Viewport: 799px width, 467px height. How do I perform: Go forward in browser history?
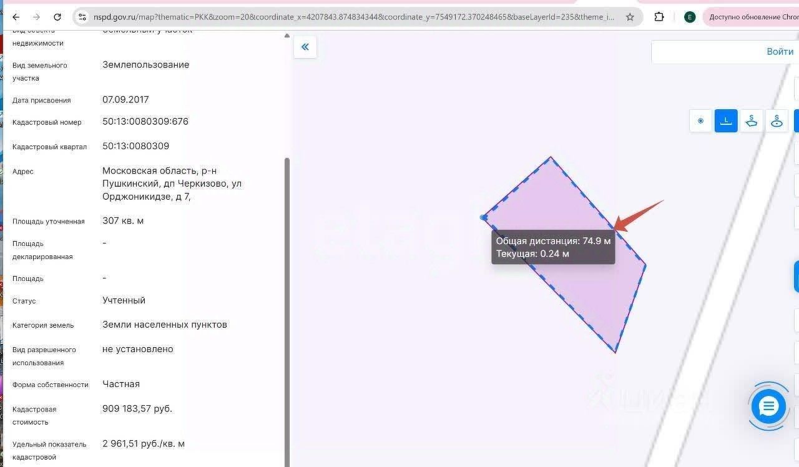click(36, 17)
